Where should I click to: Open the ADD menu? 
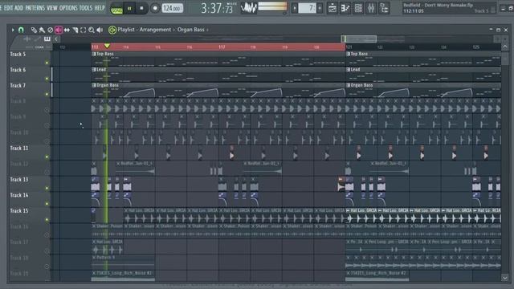[19, 8]
